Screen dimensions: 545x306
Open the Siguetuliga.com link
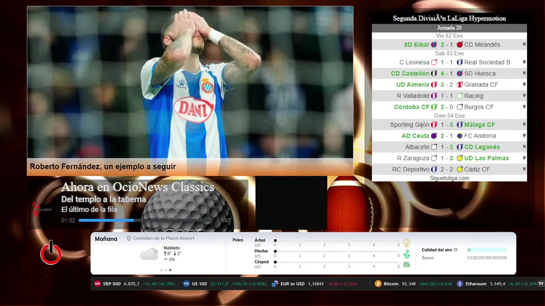pyautogui.click(x=449, y=178)
